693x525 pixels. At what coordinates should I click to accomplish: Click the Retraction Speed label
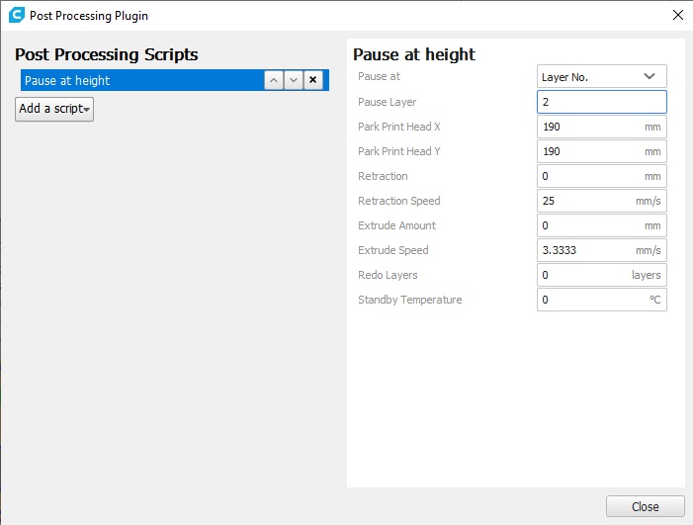click(399, 201)
